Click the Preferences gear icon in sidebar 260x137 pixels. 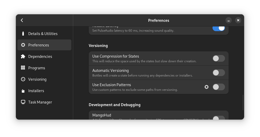pyautogui.click(x=23, y=45)
